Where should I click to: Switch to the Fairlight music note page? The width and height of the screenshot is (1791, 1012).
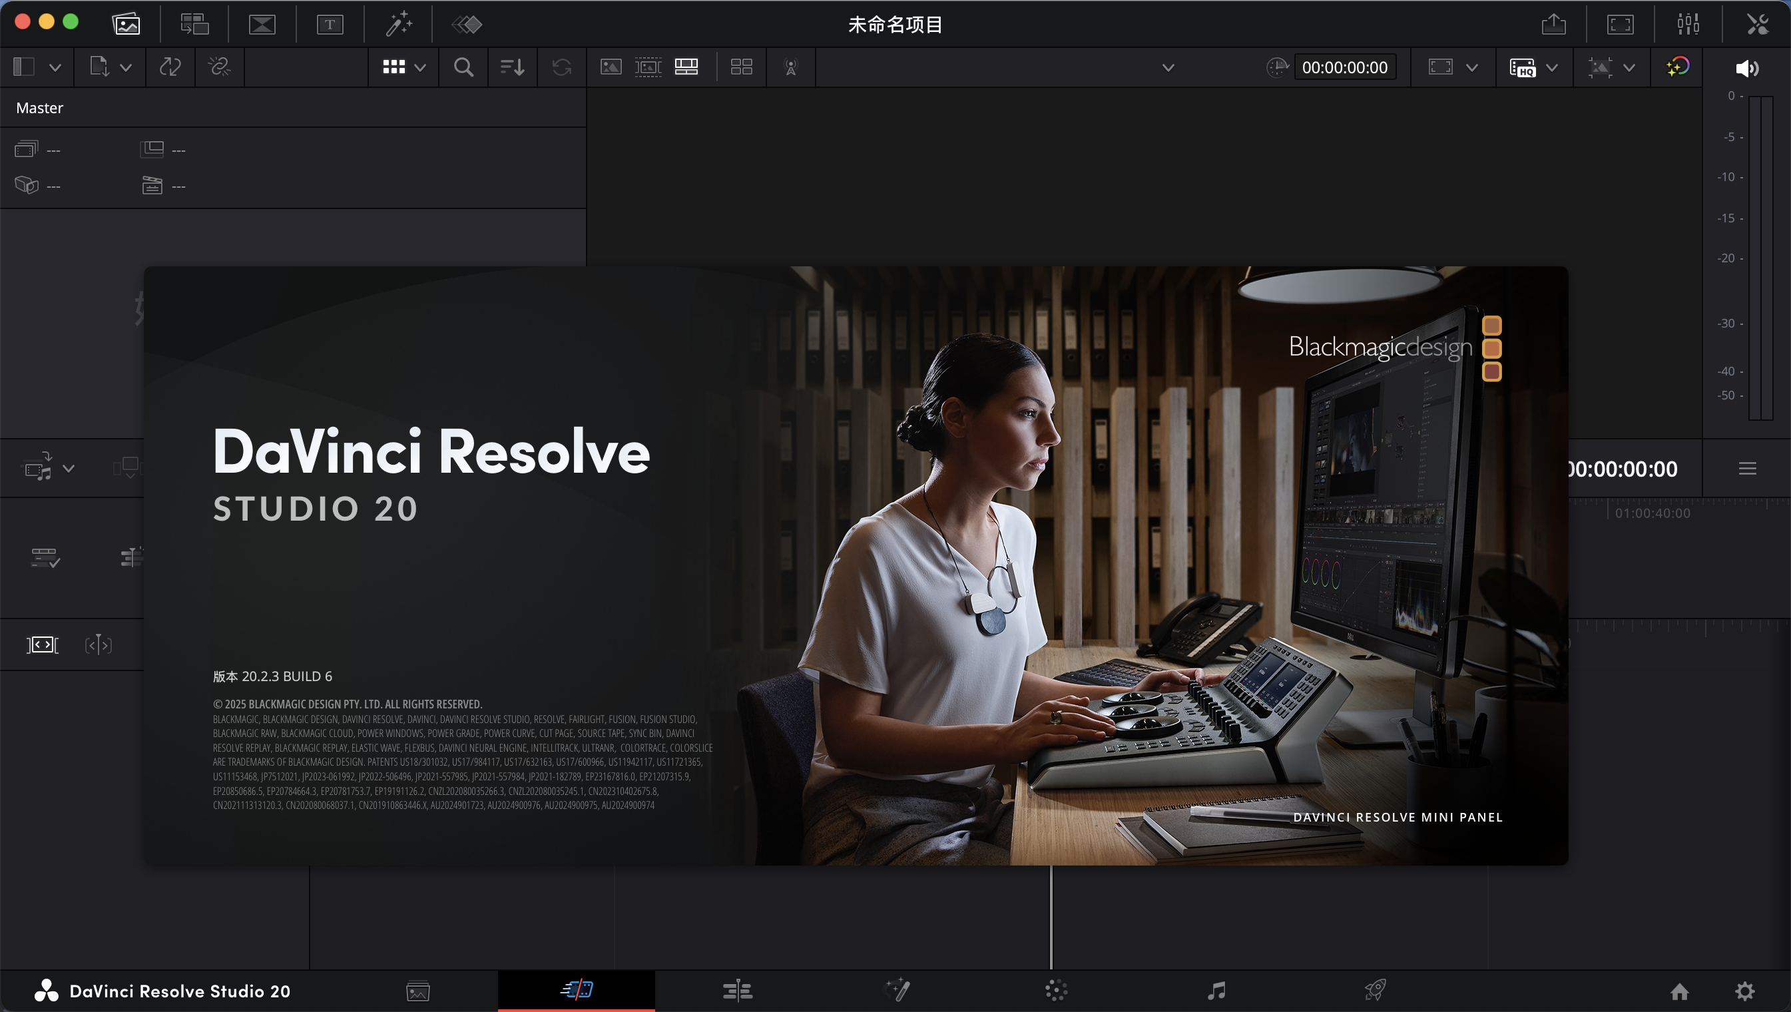tap(1216, 991)
